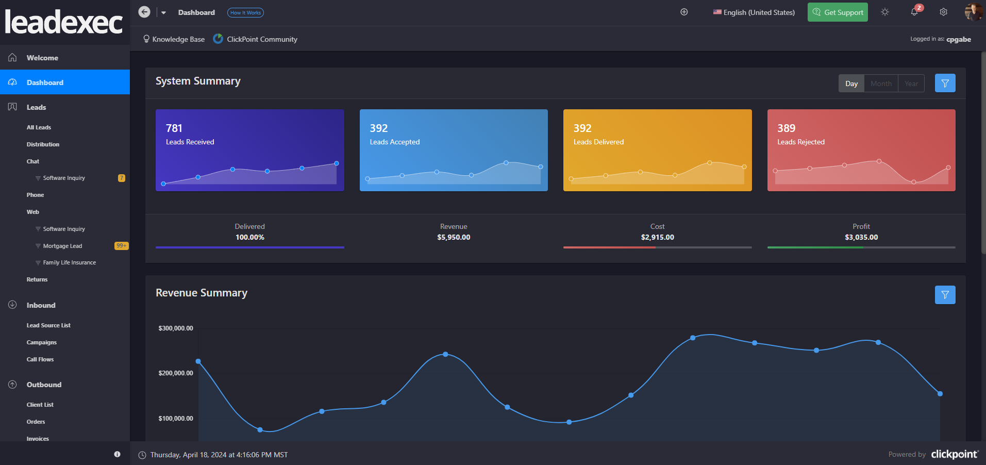
Task: Click the circled plus add icon
Action: (684, 12)
